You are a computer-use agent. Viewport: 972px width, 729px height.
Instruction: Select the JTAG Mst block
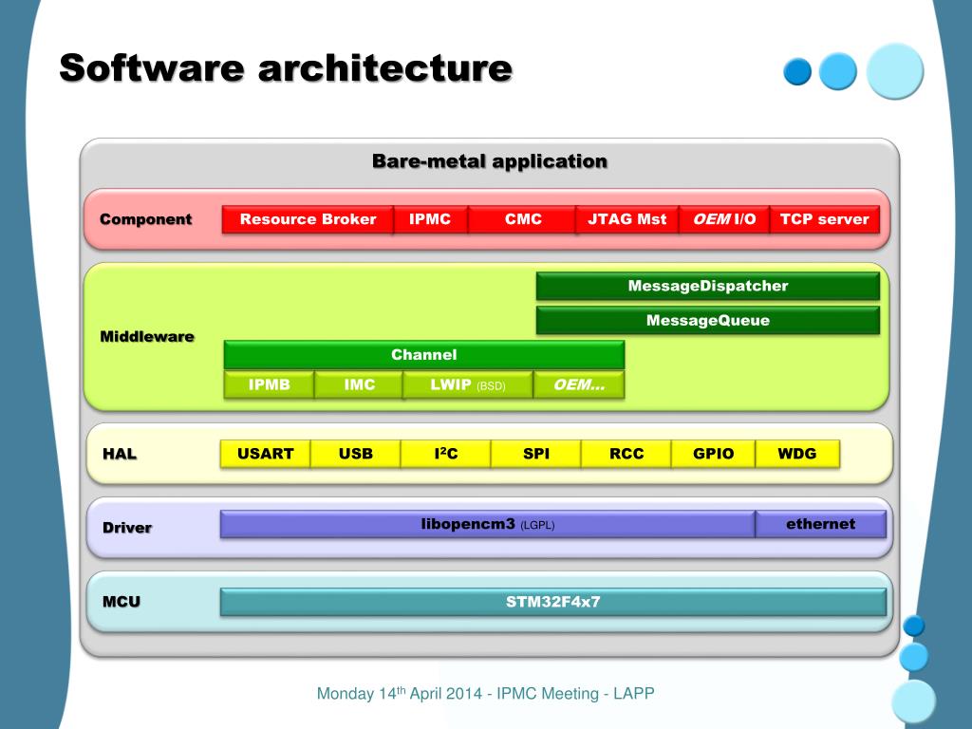626,219
